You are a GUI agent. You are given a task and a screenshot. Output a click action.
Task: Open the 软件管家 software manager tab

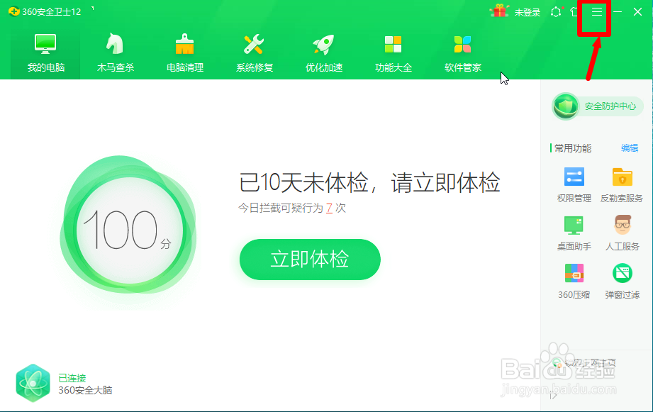pos(463,53)
